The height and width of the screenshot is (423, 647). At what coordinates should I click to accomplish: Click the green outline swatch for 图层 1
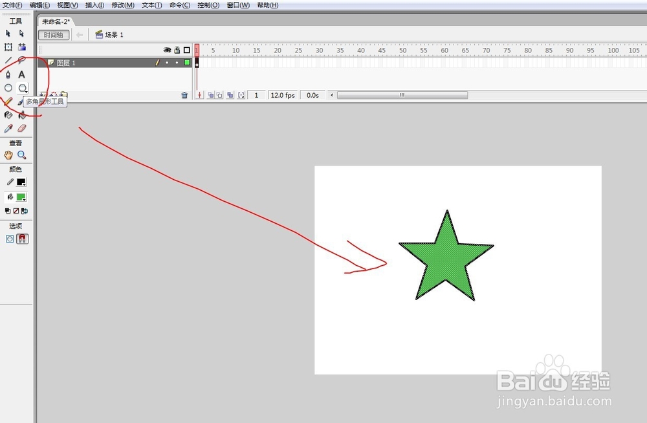[x=187, y=63]
